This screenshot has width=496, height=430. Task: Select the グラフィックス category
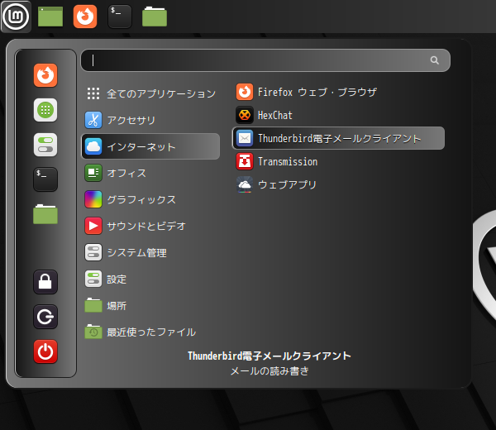click(150, 199)
